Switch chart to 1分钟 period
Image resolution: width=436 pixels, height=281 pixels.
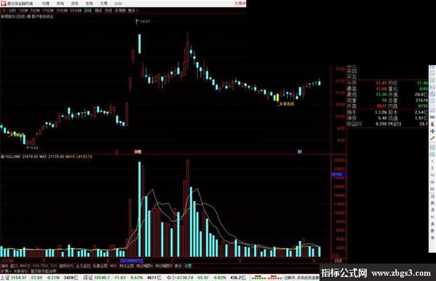[x=23, y=10]
